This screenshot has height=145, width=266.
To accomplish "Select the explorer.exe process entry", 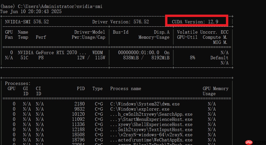I will pyautogui.click(x=140, y=109).
